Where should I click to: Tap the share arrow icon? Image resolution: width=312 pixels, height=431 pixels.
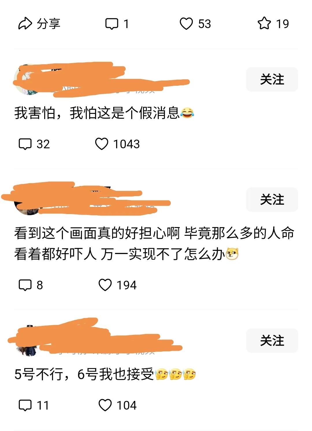pyautogui.click(x=25, y=24)
